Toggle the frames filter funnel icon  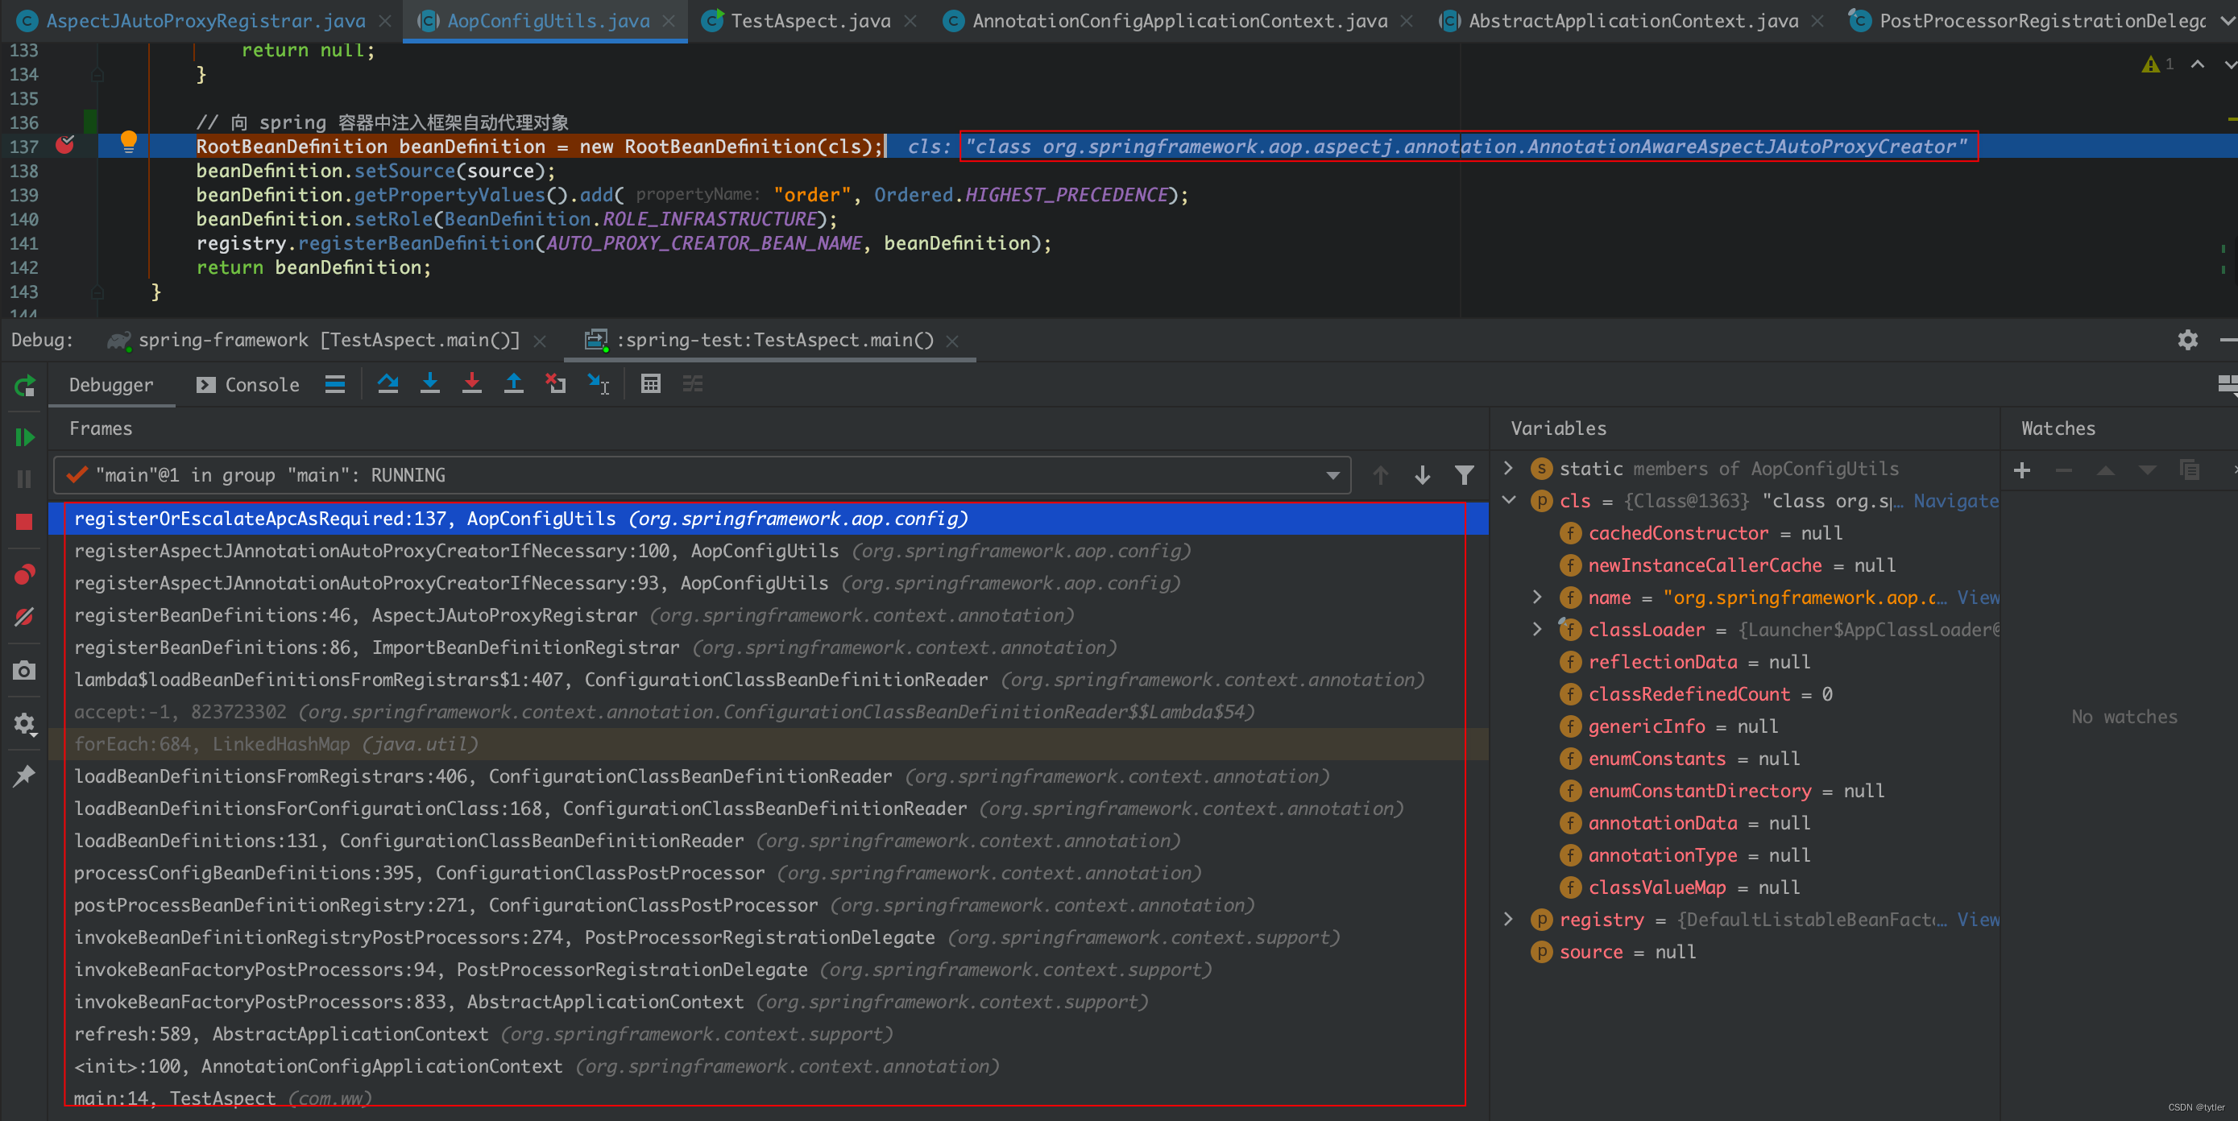pos(1464,475)
